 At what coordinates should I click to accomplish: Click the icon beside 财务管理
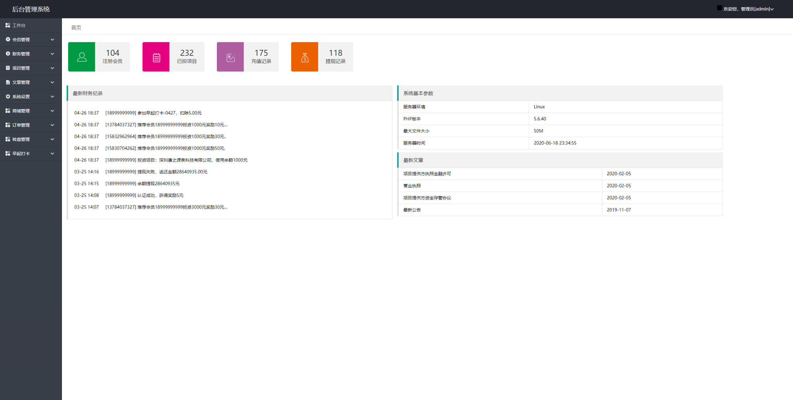click(8, 54)
